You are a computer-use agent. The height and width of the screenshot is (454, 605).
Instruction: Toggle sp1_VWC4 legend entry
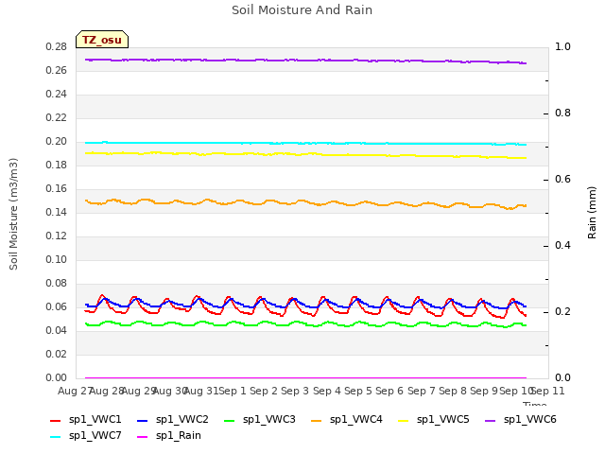pos(347,419)
